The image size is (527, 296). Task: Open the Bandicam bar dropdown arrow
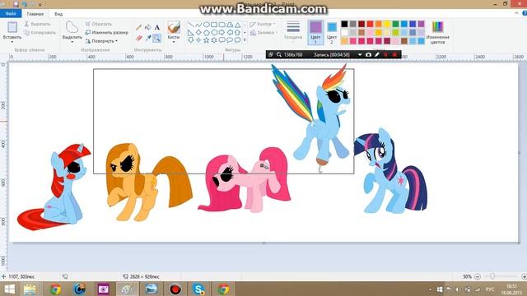point(360,54)
